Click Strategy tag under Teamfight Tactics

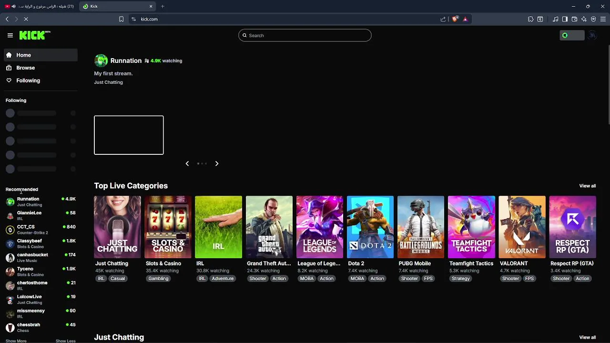point(460,279)
